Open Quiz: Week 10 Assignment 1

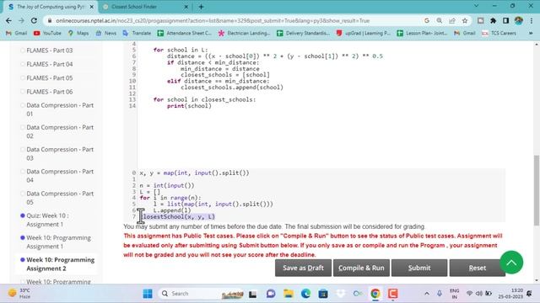tap(47, 220)
